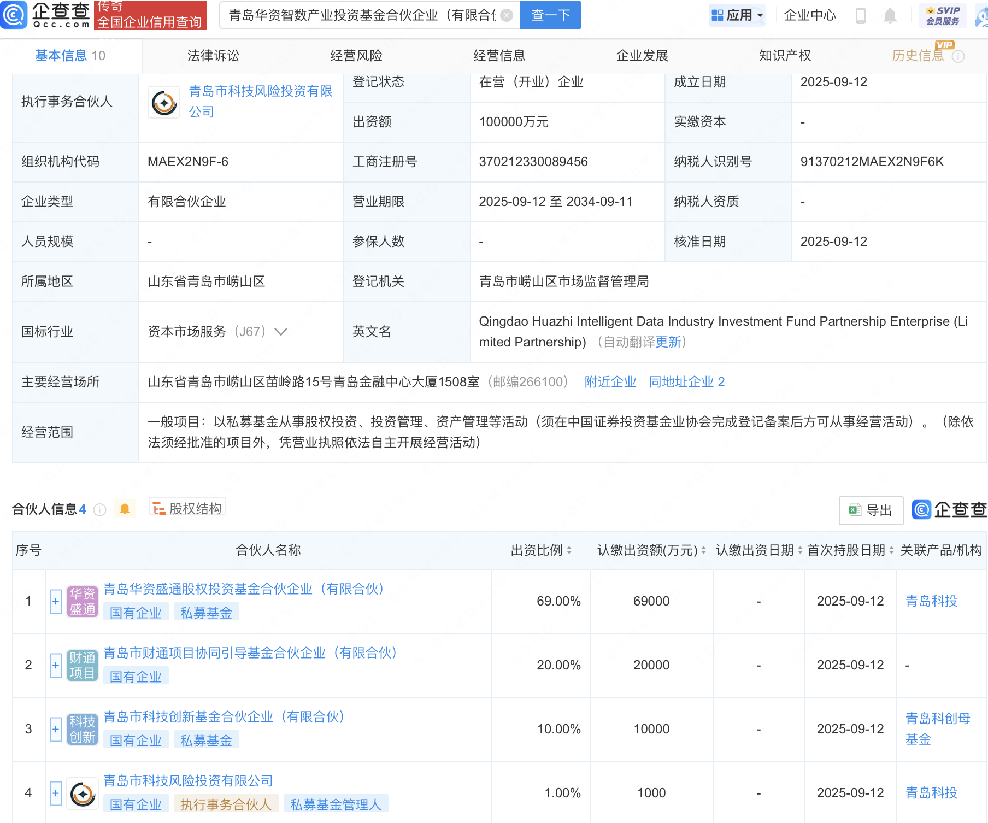Image resolution: width=988 pixels, height=823 pixels.
Task: Click 私募基金管理人 tag in row 4
Action: click(x=336, y=804)
